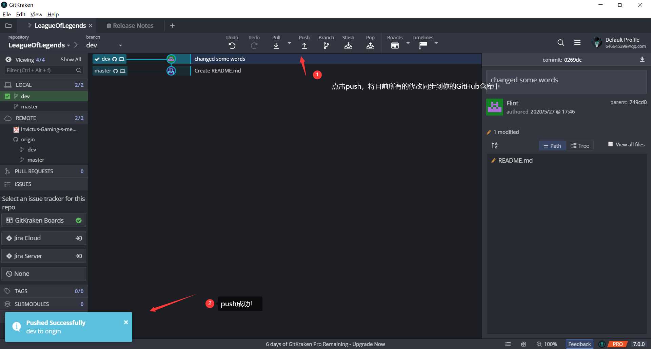Switch to the LeagueOfLegends tab
Viewport: 651px width, 349px height.
pos(57,25)
